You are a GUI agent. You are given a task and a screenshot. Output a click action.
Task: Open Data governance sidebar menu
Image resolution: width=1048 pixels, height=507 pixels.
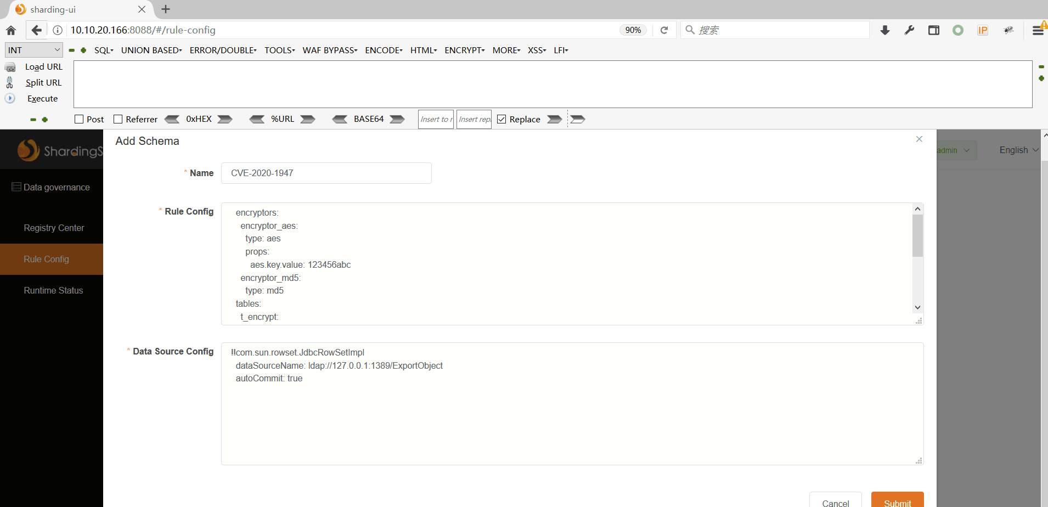click(x=52, y=187)
